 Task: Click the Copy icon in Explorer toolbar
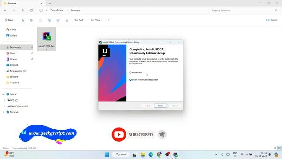tap(32, 20)
